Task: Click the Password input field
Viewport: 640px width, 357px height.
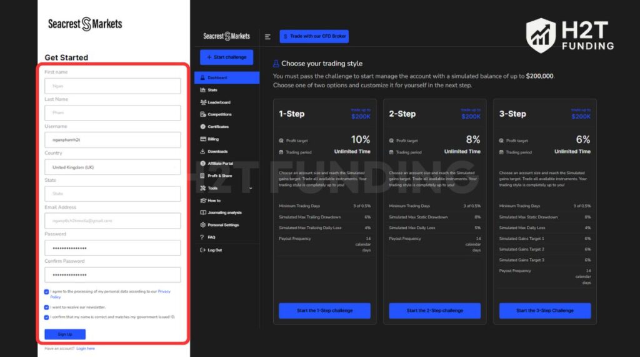Action: 112,248
